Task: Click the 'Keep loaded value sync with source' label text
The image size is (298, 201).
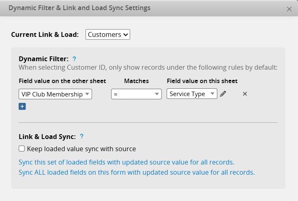Action: tap(80, 149)
